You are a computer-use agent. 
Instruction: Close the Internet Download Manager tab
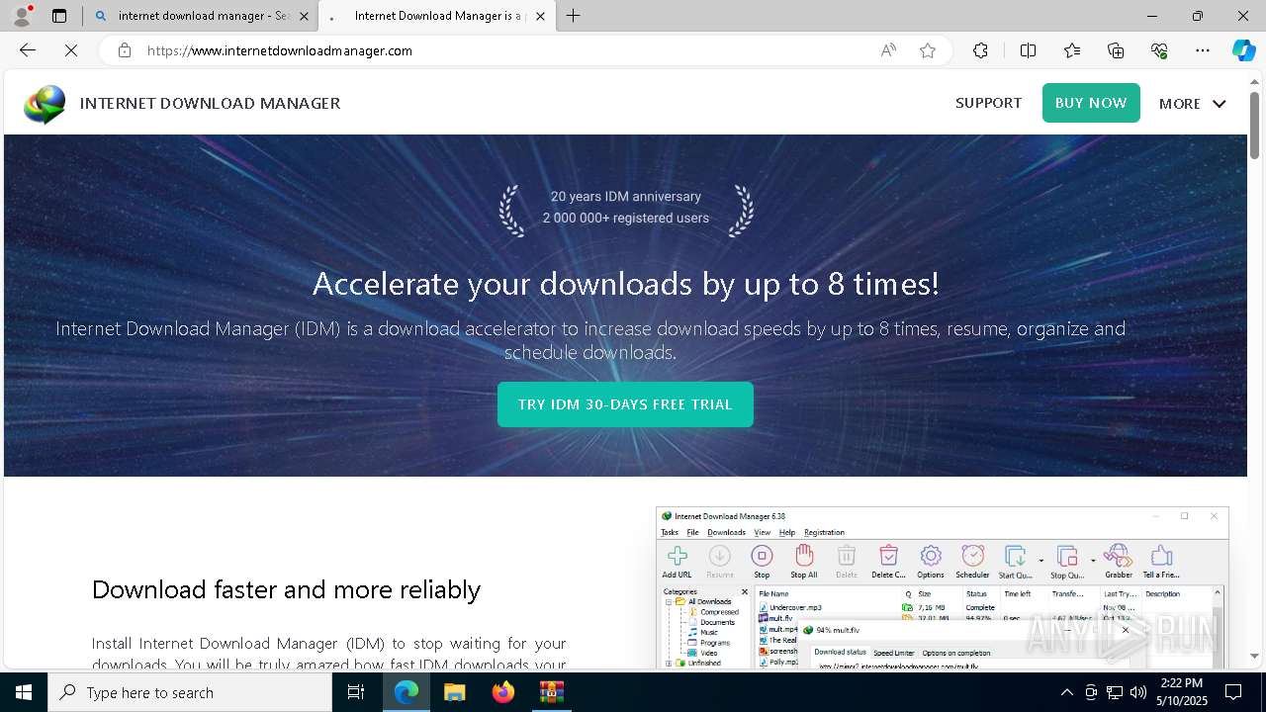tap(540, 16)
